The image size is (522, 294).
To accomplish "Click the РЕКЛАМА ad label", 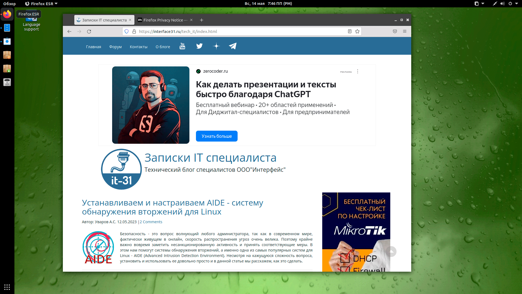I will (x=346, y=72).
